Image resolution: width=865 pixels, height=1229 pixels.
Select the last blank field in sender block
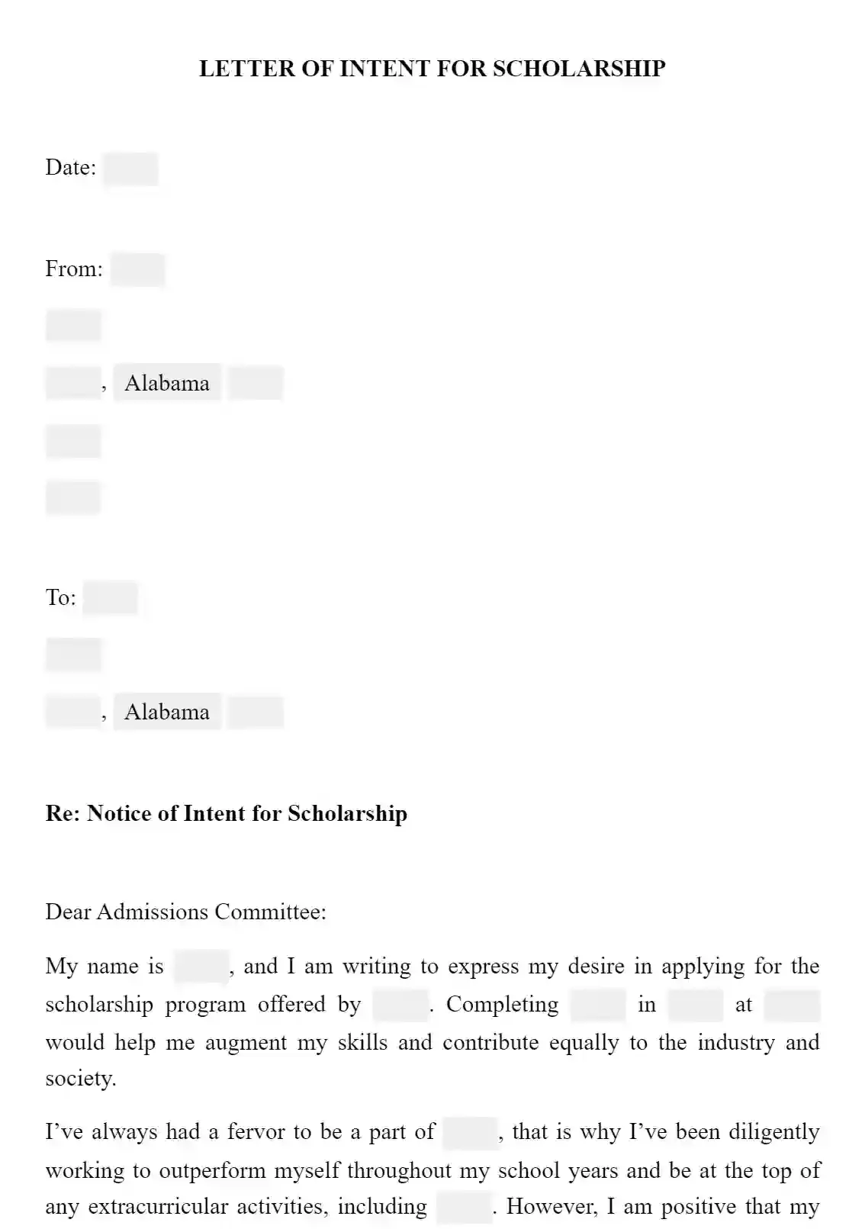pyautogui.click(x=73, y=497)
